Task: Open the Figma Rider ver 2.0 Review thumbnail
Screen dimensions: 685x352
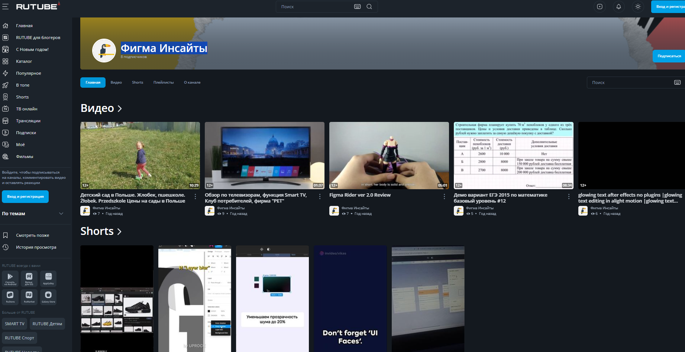Action: [x=389, y=155]
